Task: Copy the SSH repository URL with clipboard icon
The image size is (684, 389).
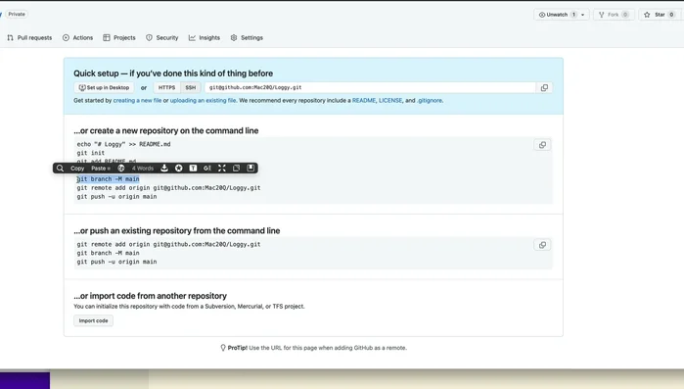Action: (544, 88)
